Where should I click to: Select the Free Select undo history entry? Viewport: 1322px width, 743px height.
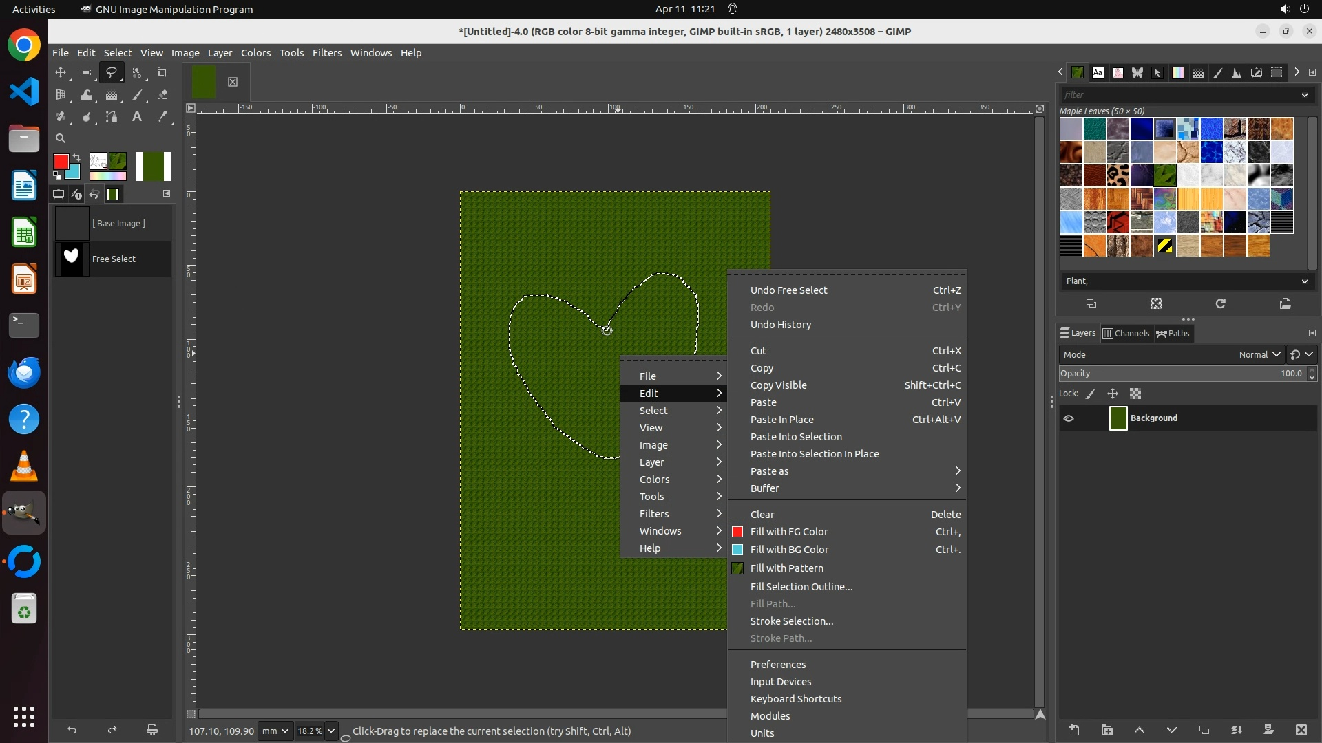pyautogui.click(x=114, y=259)
